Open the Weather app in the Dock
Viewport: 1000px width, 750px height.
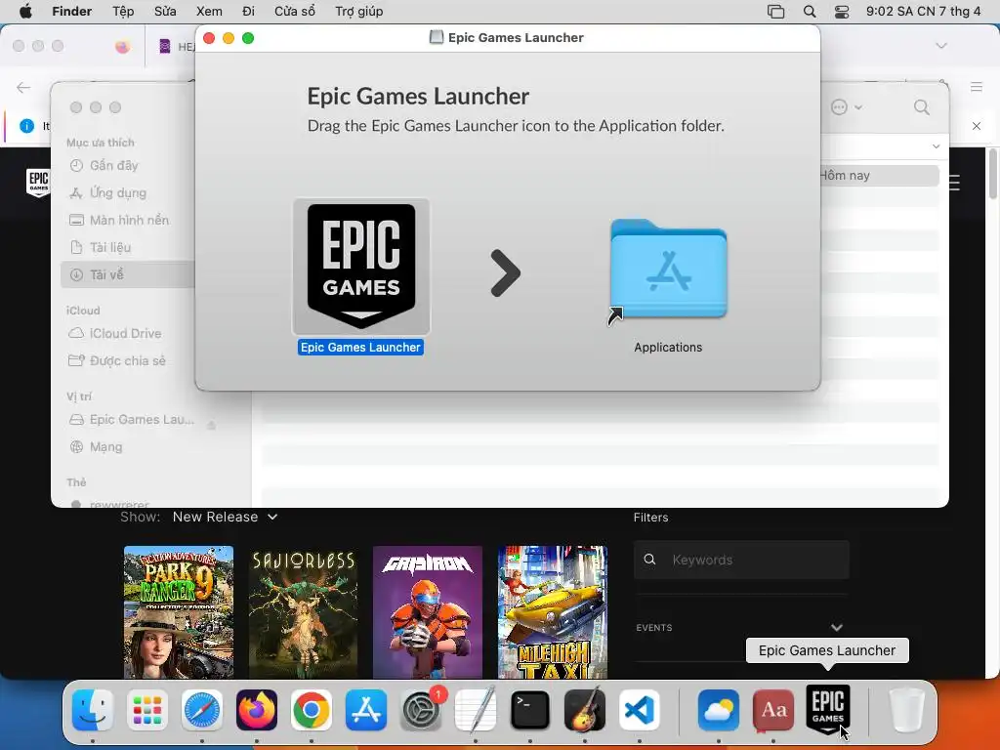719,710
